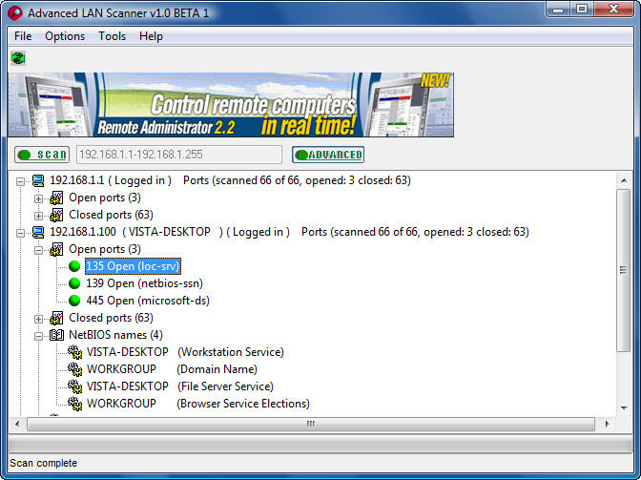This screenshot has width=641, height=480.
Task: Click vertical scrollbar down arrow
Action: 624,408
